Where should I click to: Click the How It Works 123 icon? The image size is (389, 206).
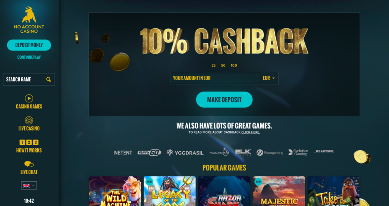coord(29,142)
